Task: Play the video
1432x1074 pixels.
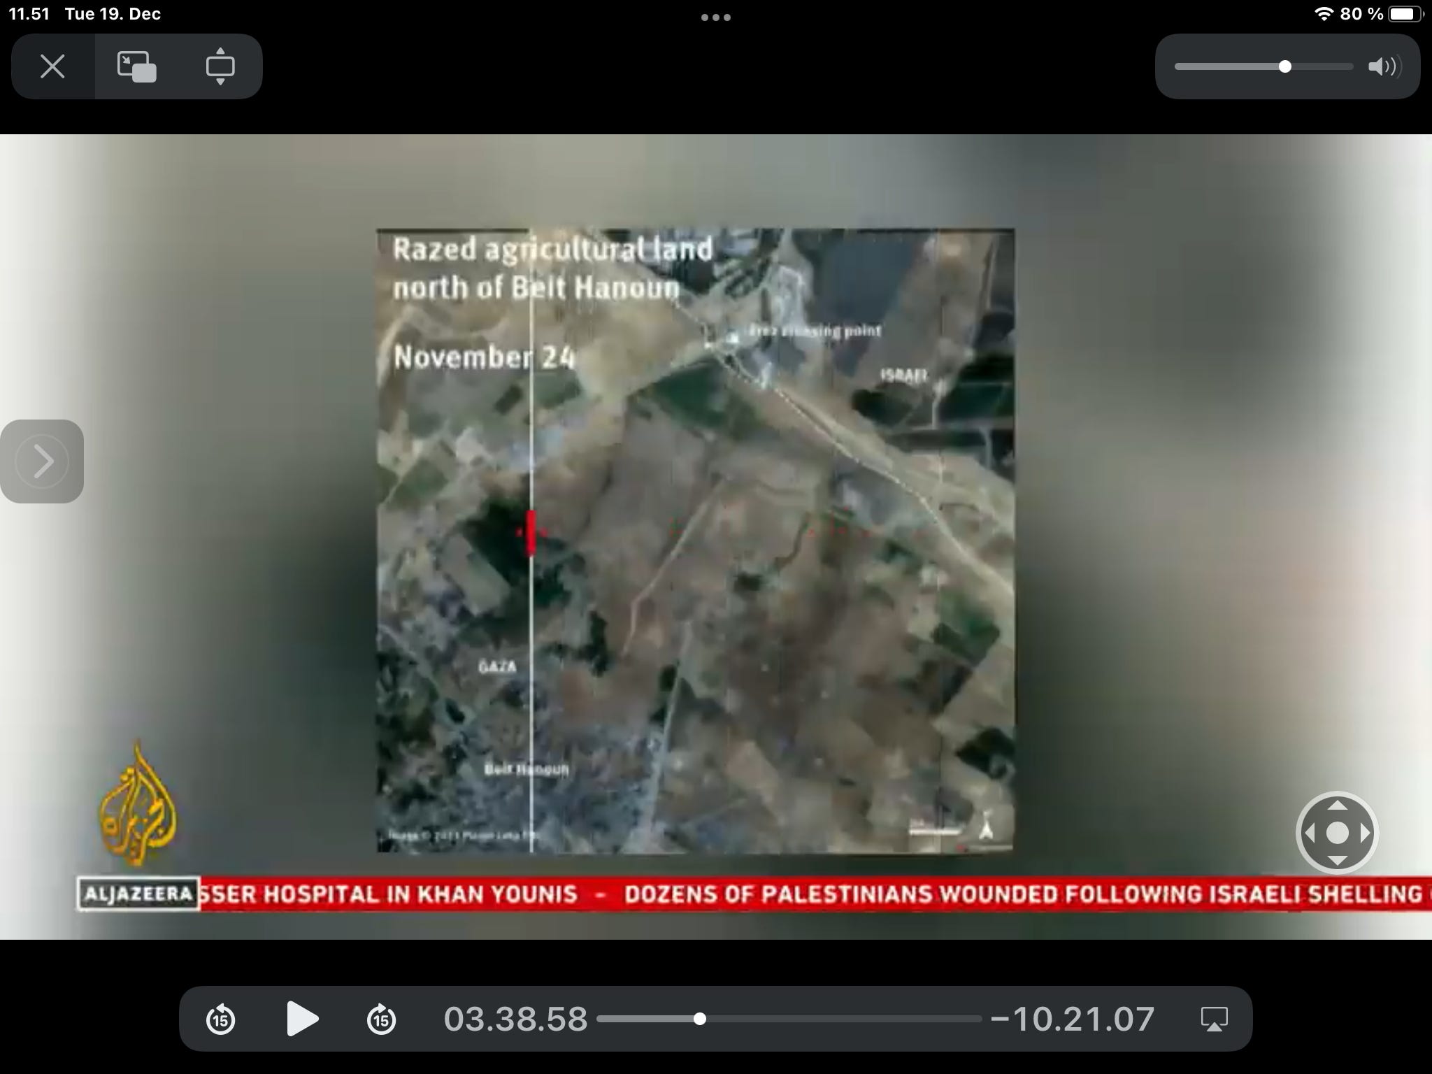Action: [x=303, y=1018]
